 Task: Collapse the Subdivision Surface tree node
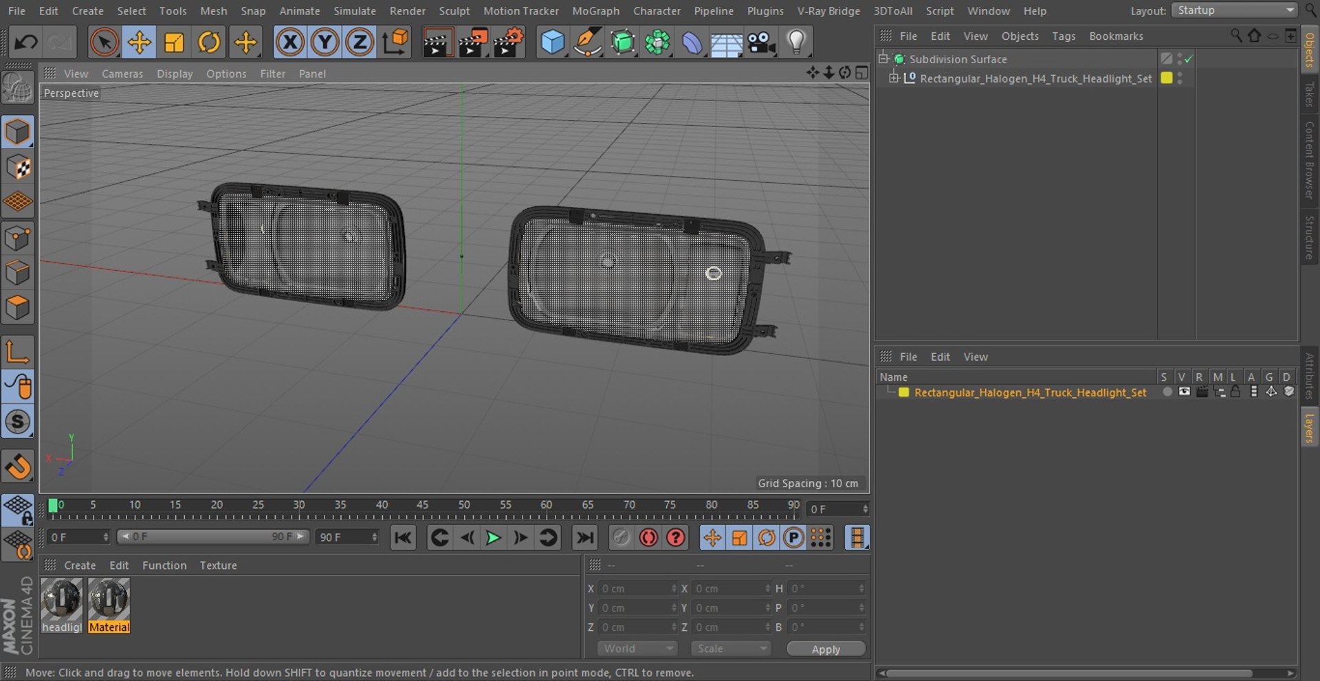pos(883,58)
